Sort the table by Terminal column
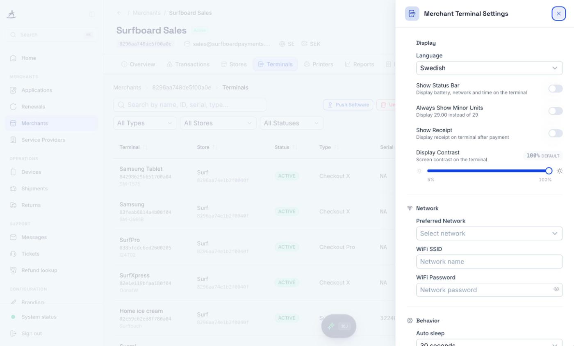The width and height of the screenshot is (574, 346). tap(133, 147)
